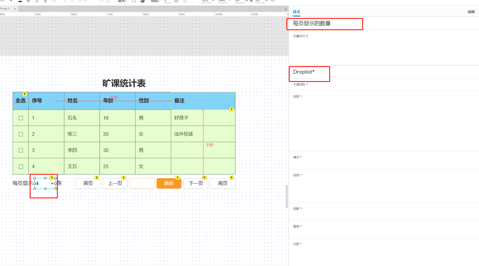Click the page number input before 跳转
The height and width of the screenshot is (266, 479).
click(142, 183)
